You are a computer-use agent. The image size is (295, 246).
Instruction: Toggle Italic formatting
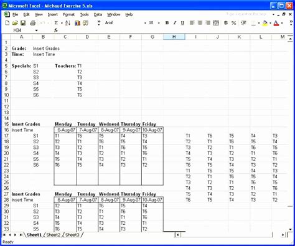click(175, 23)
